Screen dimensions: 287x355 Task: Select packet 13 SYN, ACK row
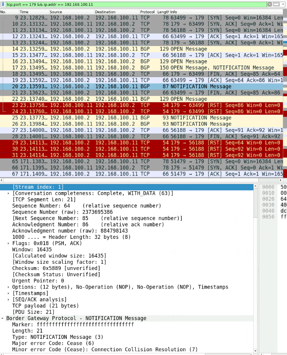click(x=141, y=43)
